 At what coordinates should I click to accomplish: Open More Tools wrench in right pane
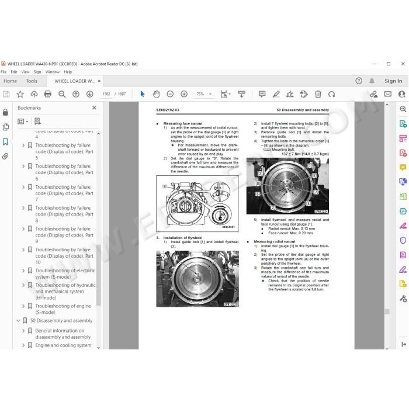point(403,299)
